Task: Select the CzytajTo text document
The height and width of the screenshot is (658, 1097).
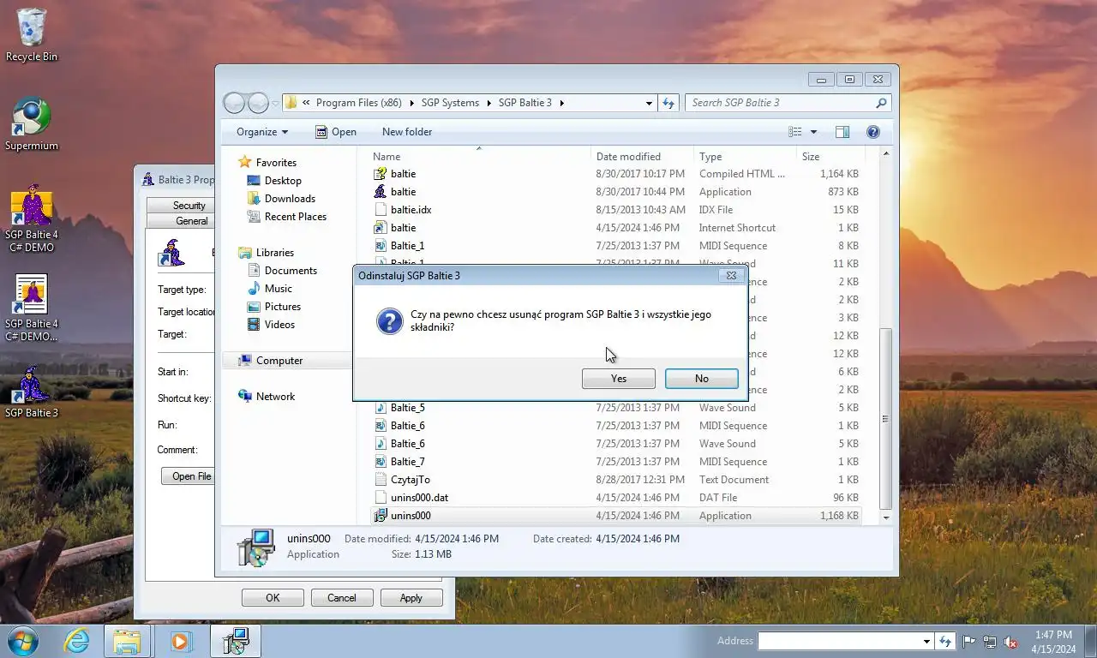Action: coord(615,480)
